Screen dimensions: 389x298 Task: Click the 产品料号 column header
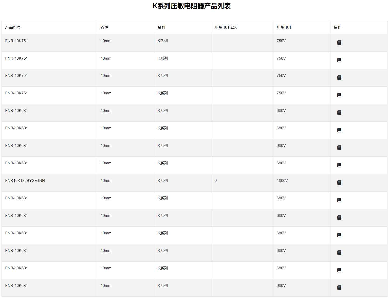pyautogui.click(x=13, y=27)
